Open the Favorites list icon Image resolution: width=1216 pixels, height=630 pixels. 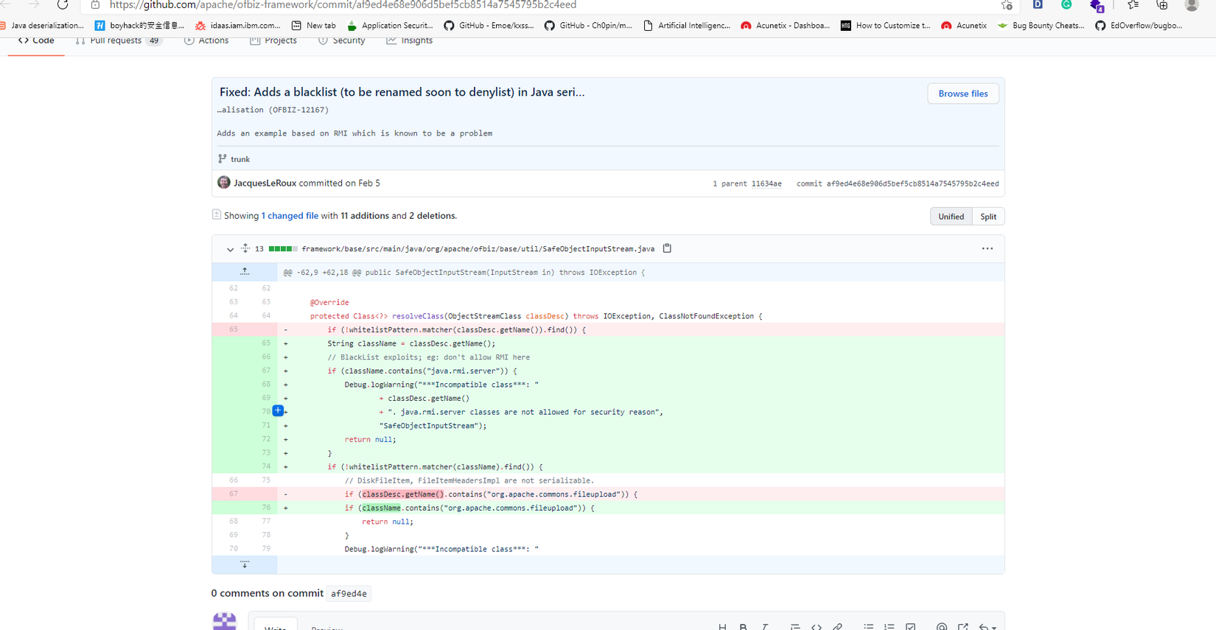click(1133, 4)
